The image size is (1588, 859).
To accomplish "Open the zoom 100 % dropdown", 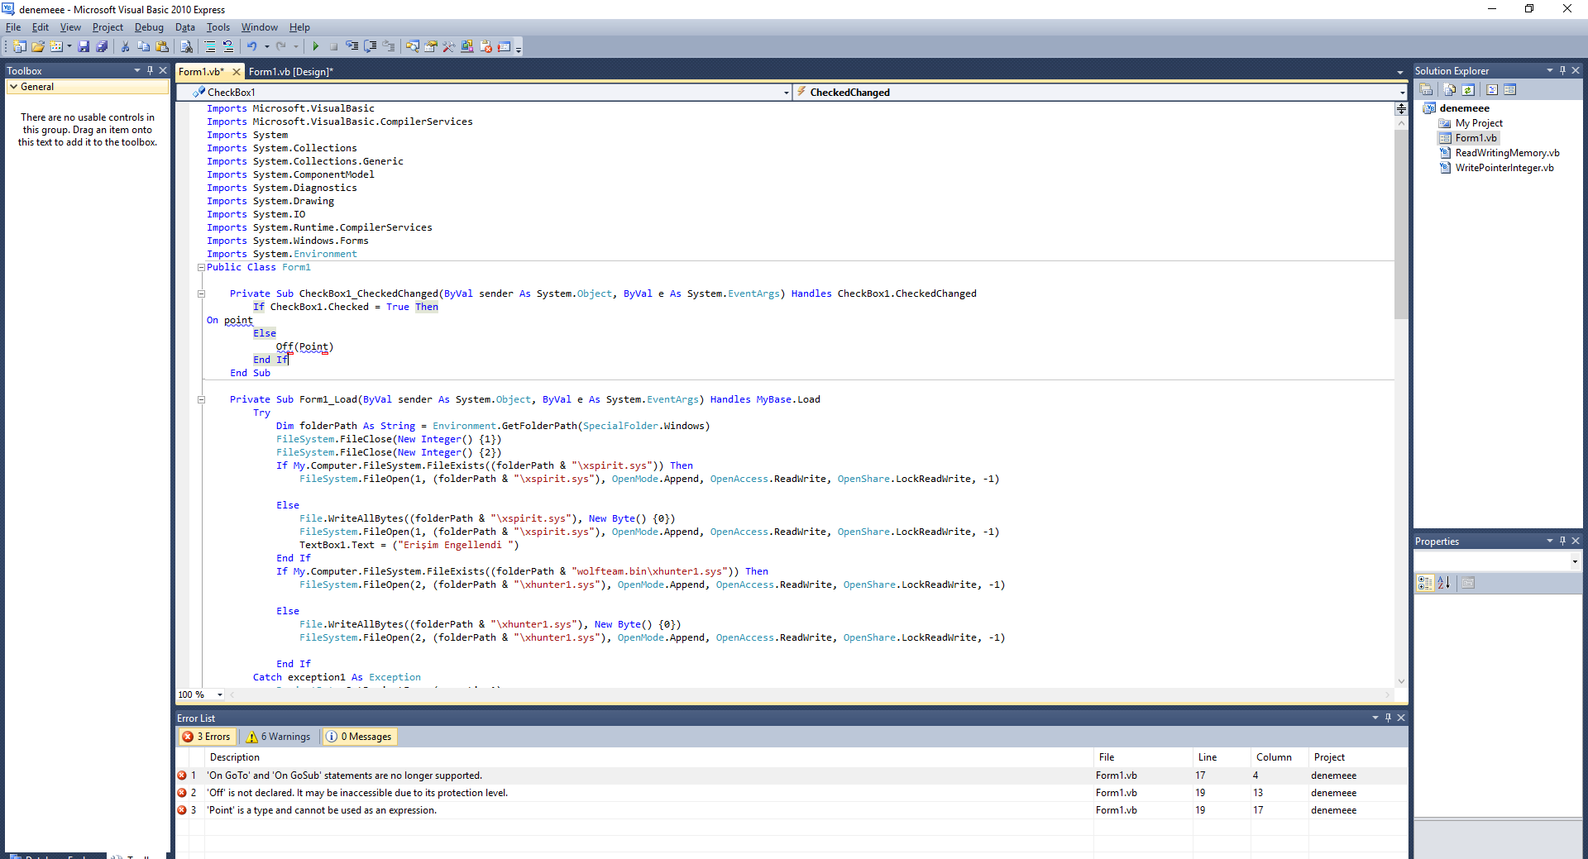I will pyautogui.click(x=220, y=694).
